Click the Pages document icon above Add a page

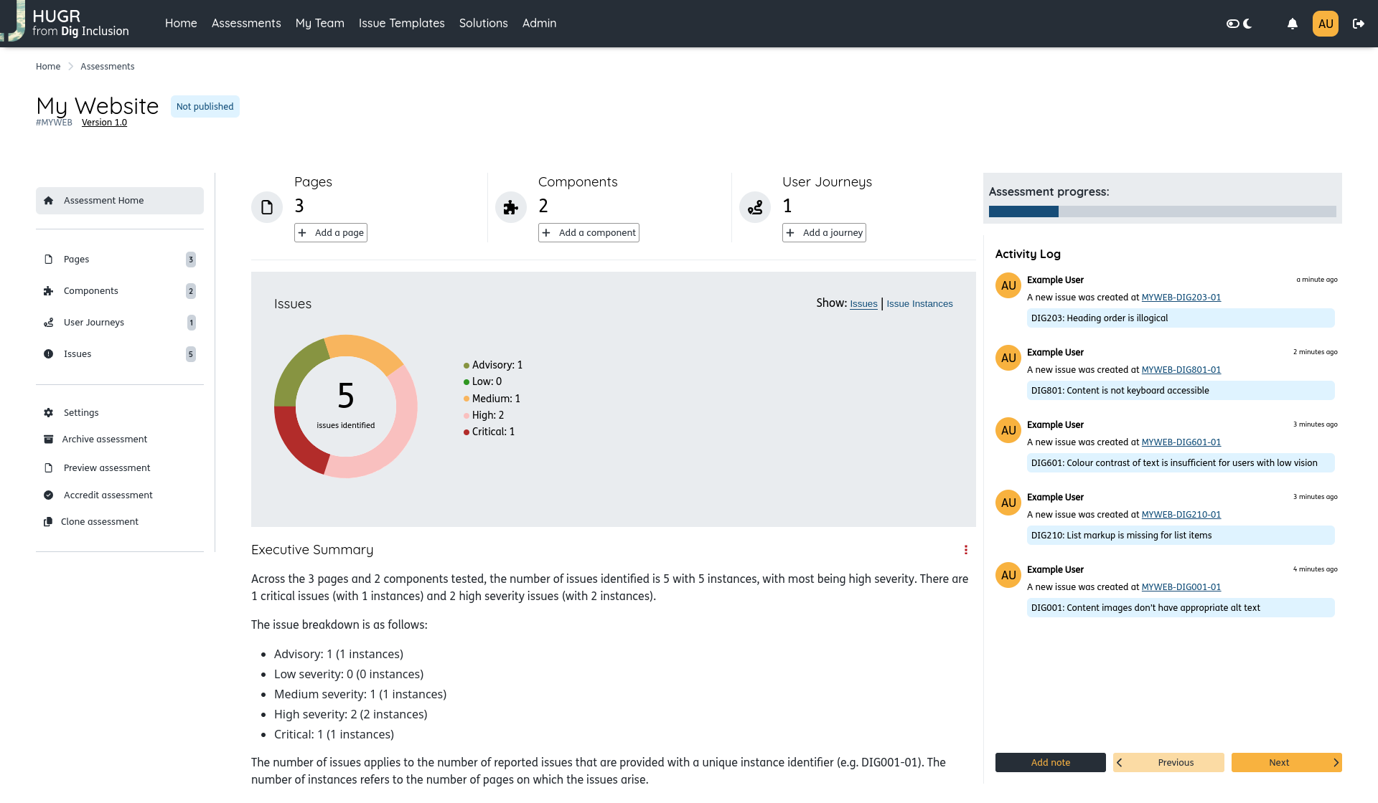[267, 207]
